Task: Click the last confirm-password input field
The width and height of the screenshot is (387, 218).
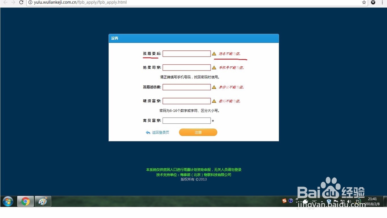Action: click(x=187, y=121)
